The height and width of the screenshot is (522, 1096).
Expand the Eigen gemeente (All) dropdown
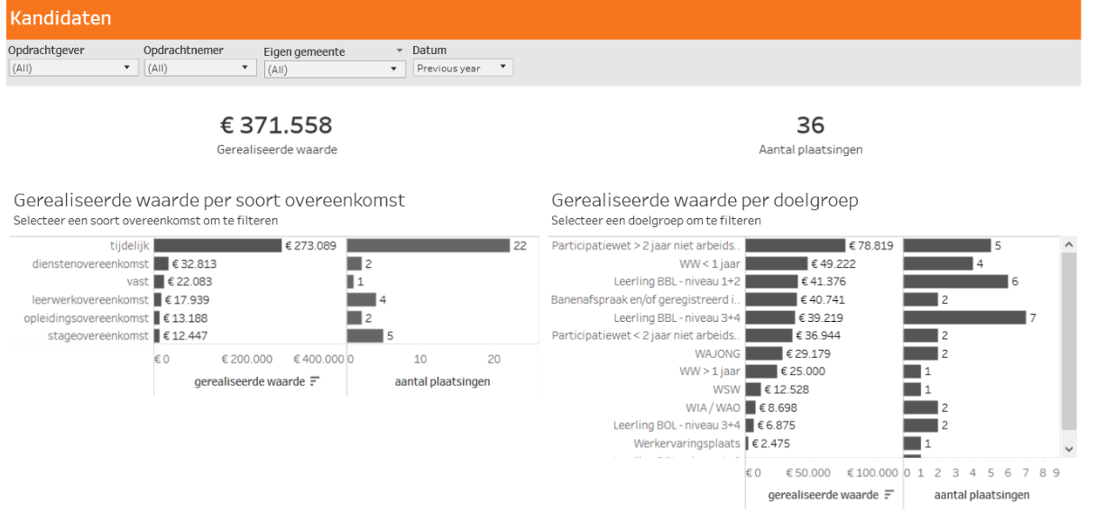pyautogui.click(x=335, y=69)
